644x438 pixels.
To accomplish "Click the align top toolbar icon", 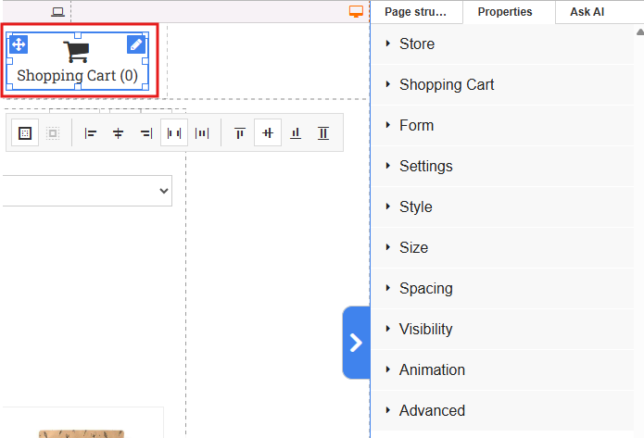I will [240, 133].
